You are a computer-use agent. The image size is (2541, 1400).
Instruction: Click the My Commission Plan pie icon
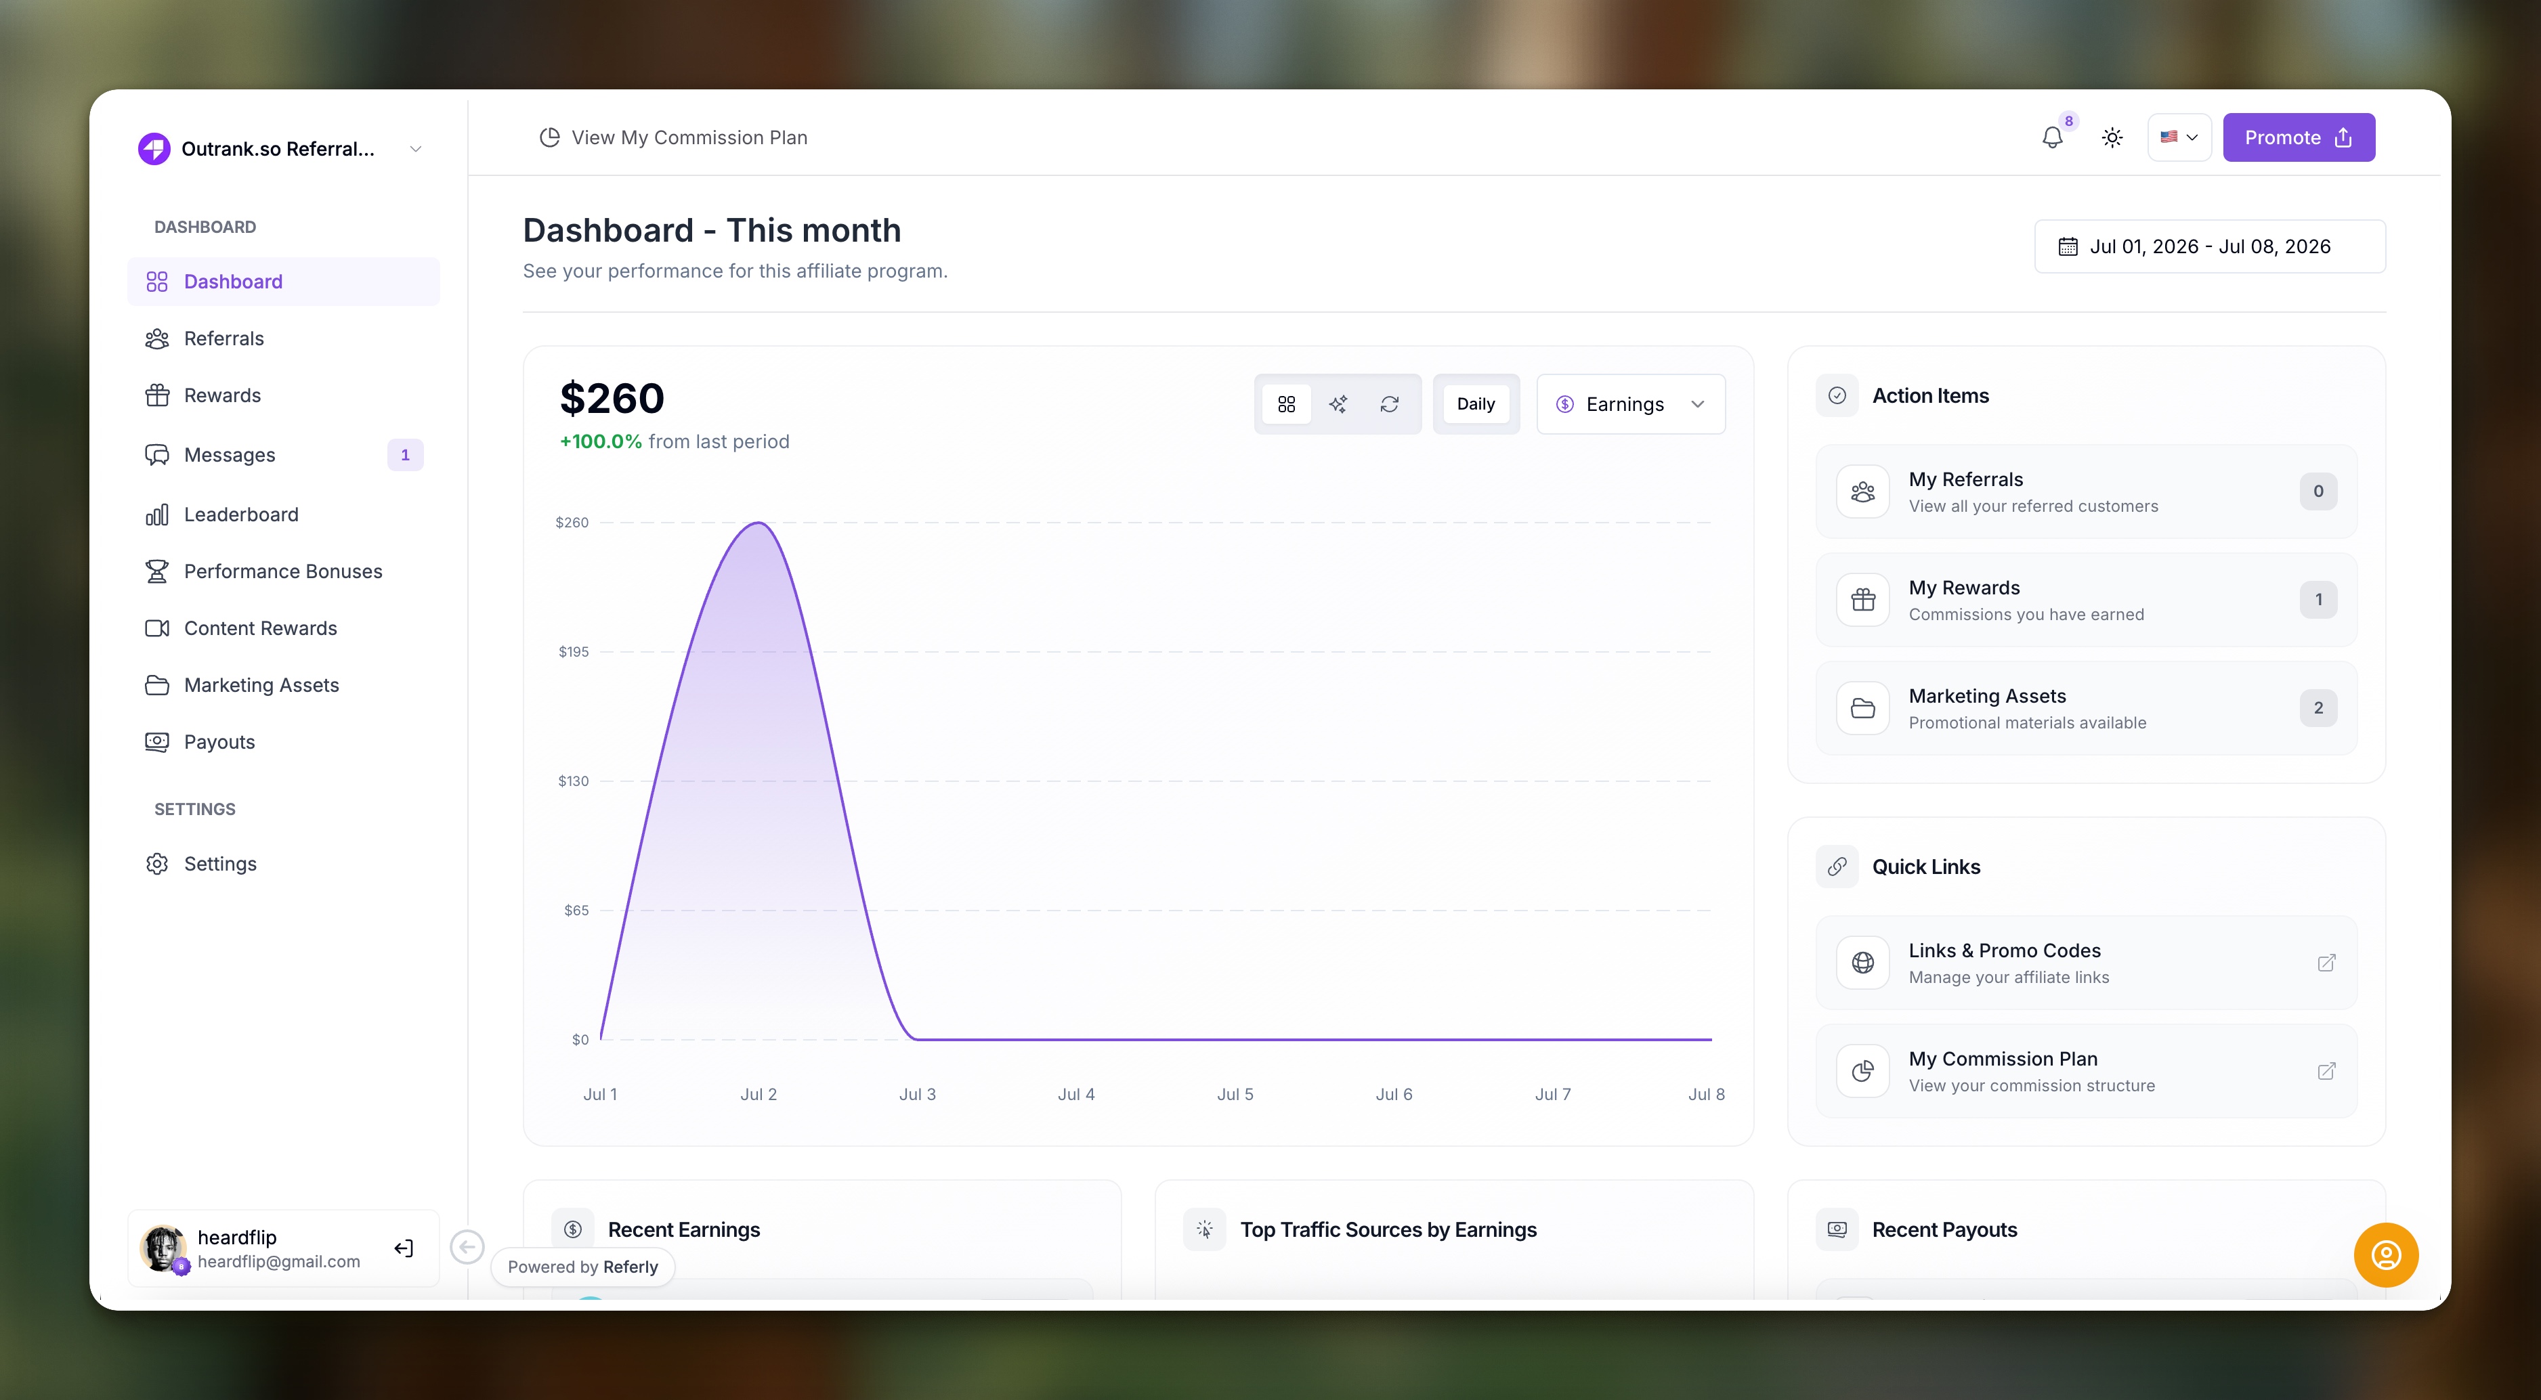click(1862, 1072)
